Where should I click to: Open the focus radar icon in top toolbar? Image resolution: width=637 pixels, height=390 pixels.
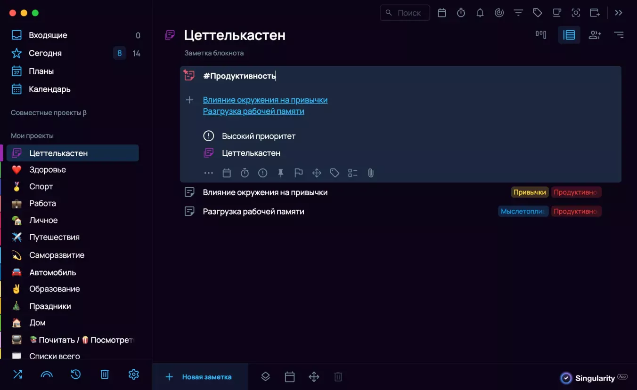(499, 13)
